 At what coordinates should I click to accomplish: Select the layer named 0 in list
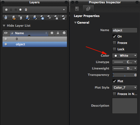tap(35, 39)
